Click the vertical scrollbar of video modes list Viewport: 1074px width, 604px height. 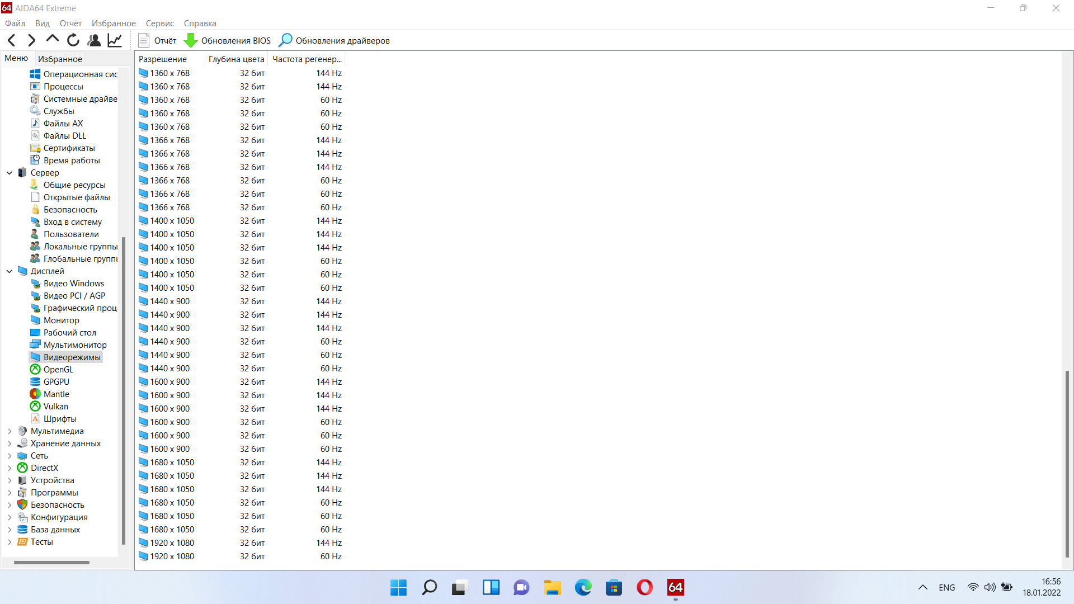click(x=1067, y=464)
